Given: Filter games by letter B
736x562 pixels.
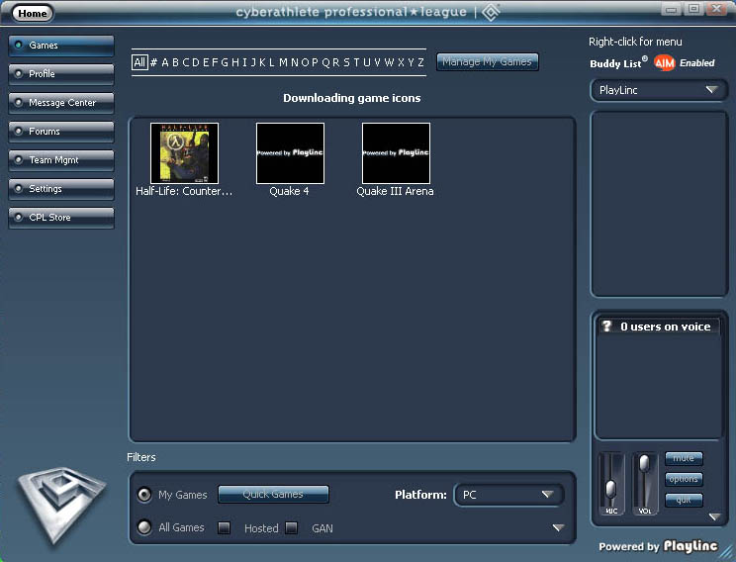Looking at the screenshot, I should point(175,62).
